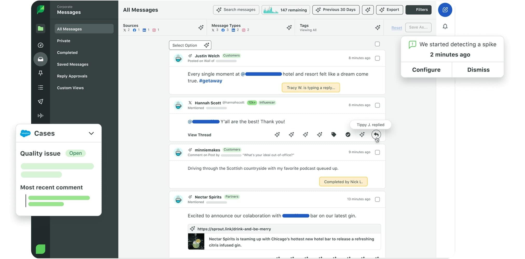This screenshot has width=525, height=259.
Task: Select the Nectar Spirits message checkbox
Action: 377,199
